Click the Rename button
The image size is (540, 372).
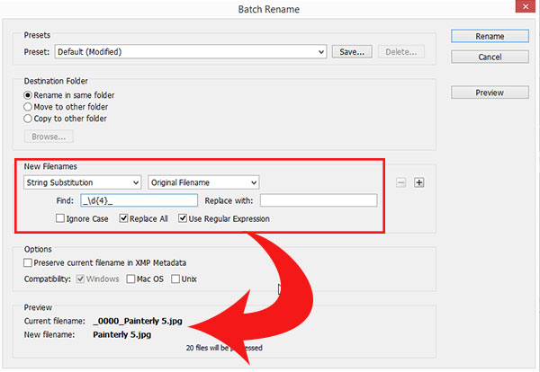point(490,36)
